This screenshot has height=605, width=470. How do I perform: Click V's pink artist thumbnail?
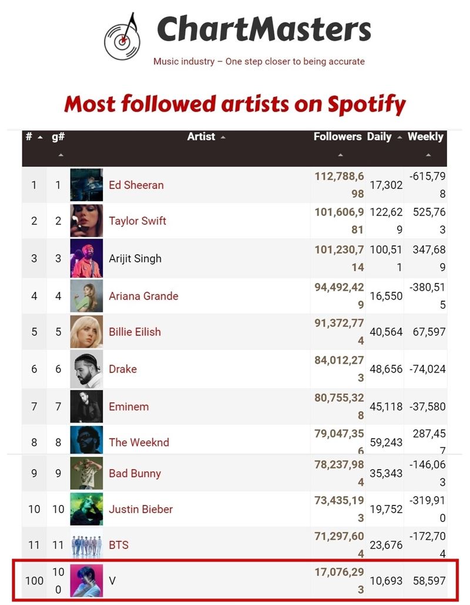point(86,581)
